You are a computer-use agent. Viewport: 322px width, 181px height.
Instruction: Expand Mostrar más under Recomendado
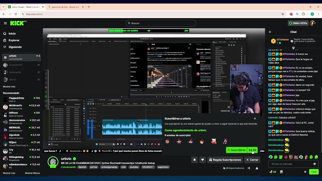[x=9, y=173]
